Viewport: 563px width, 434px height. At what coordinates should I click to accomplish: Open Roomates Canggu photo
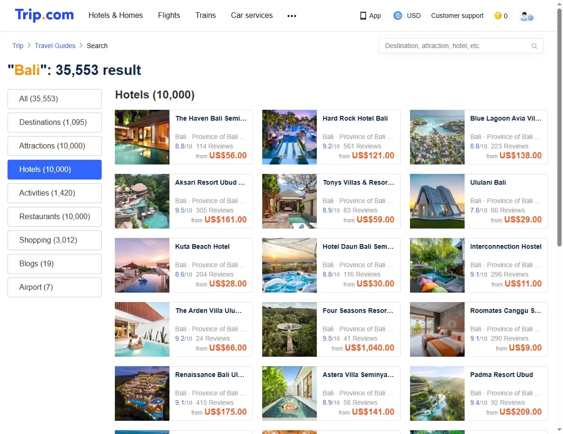pyautogui.click(x=437, y=329)
